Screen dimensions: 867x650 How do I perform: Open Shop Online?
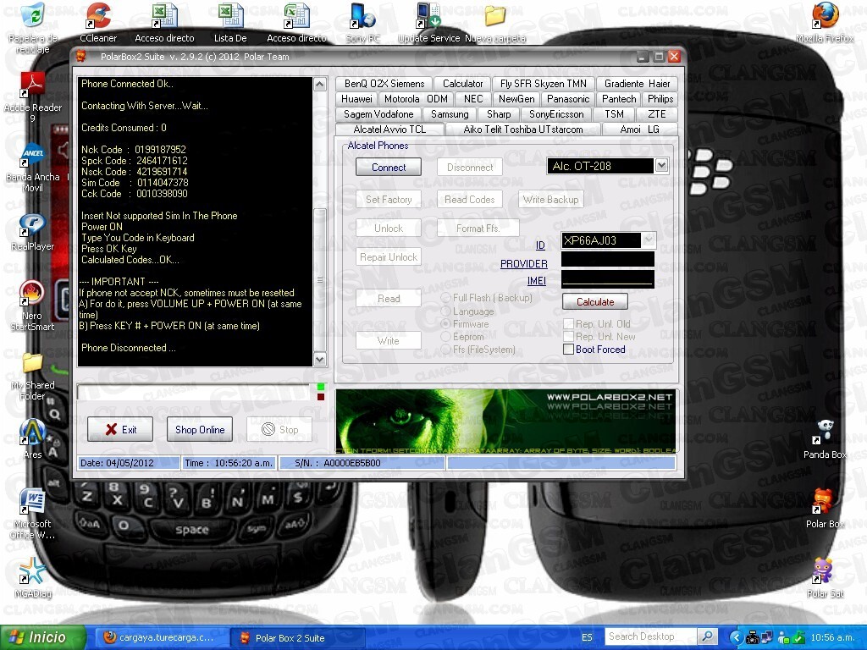(x=200, y=429)
